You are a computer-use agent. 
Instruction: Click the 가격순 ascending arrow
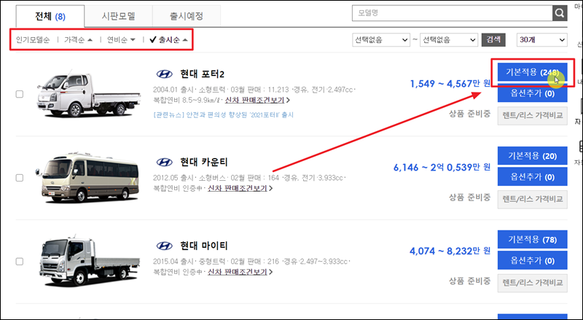point(90,40)
